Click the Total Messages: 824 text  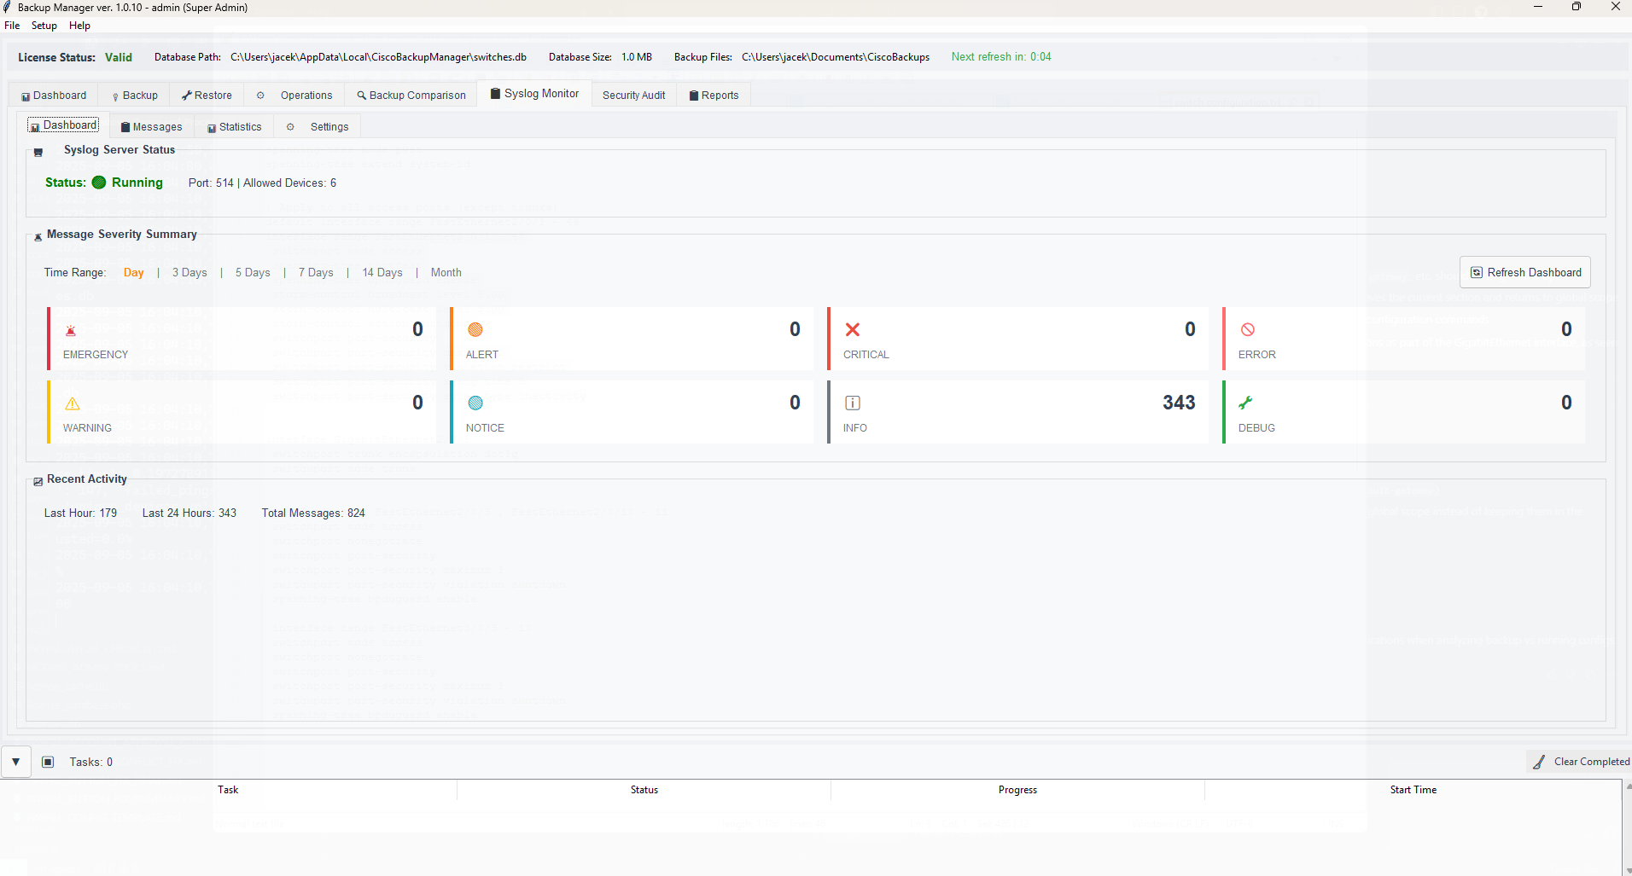pos(313,513)
